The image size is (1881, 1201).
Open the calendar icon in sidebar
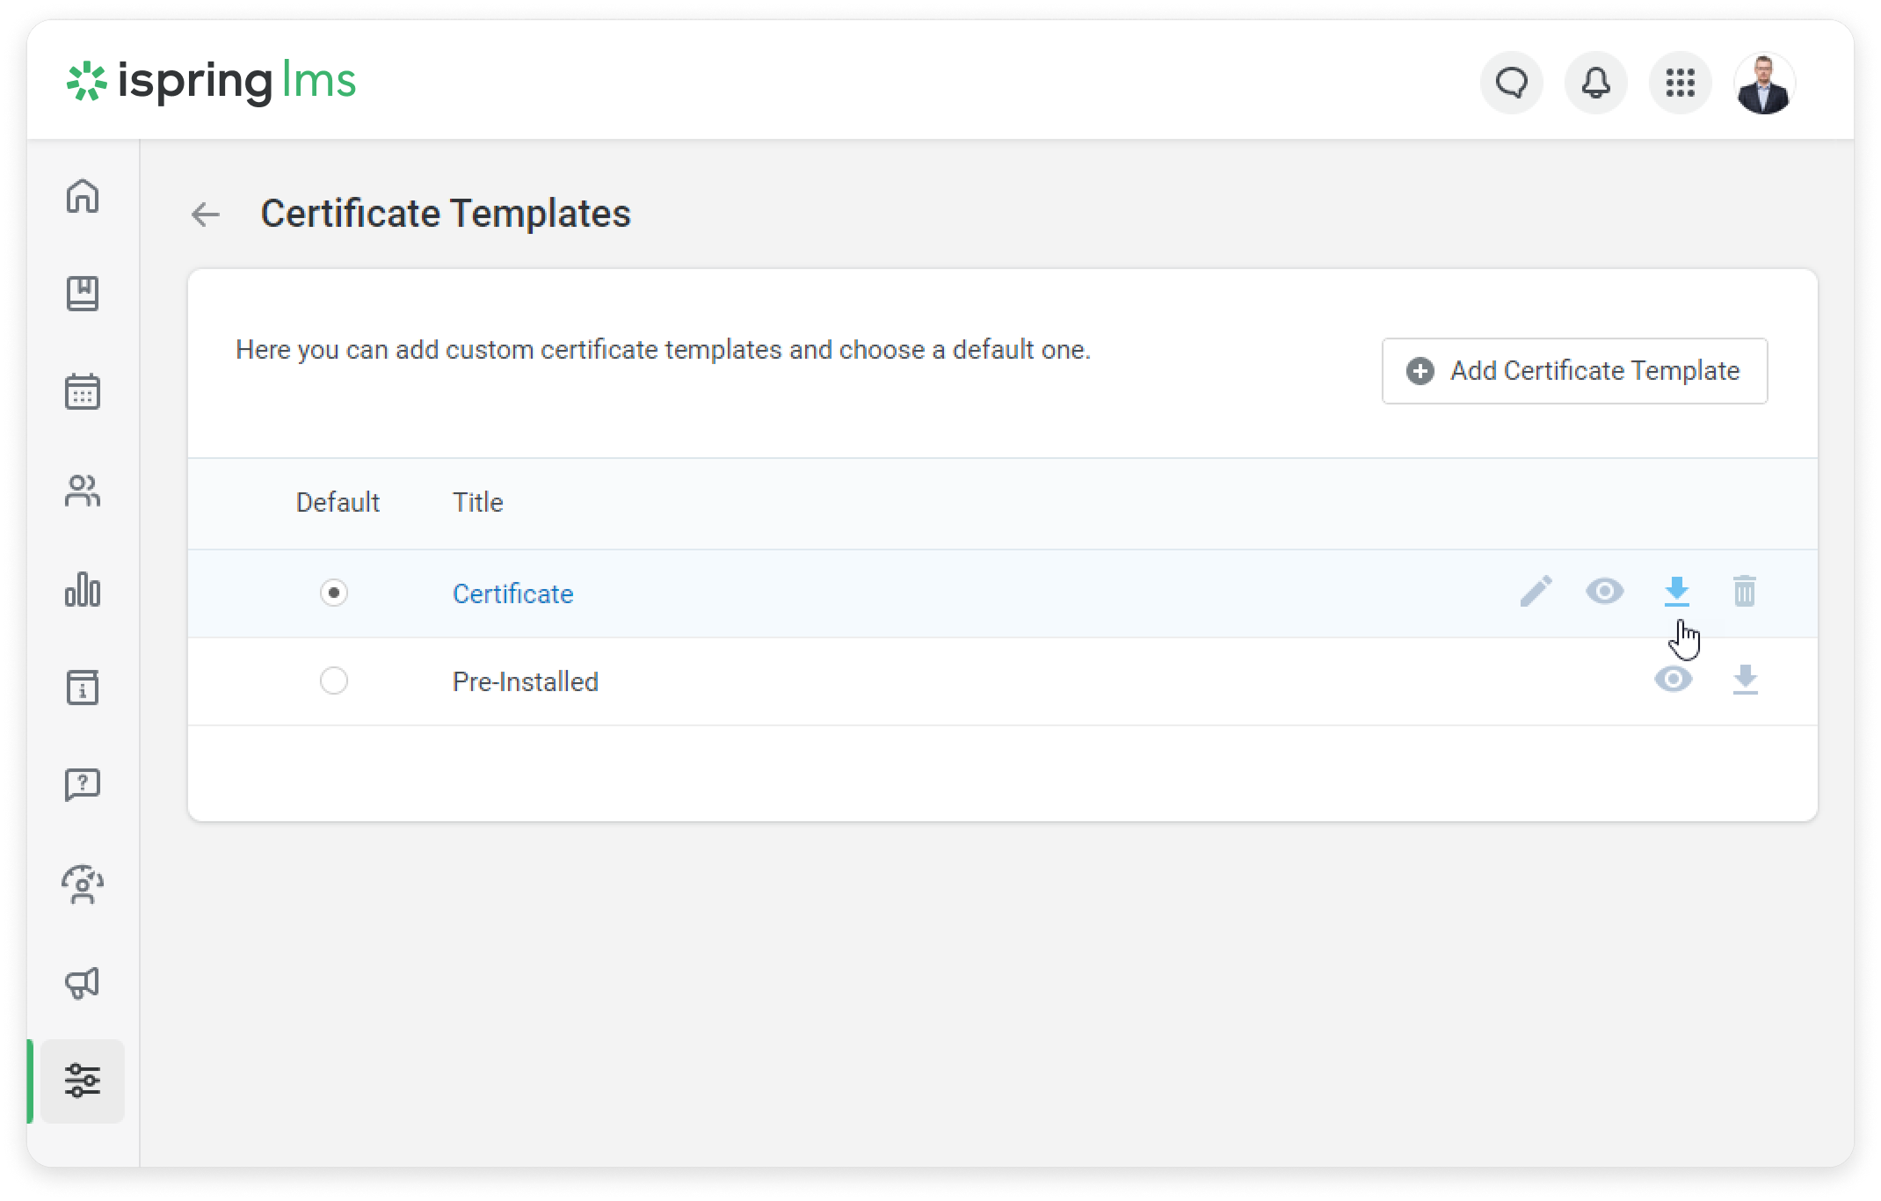[x=83, y=392]
